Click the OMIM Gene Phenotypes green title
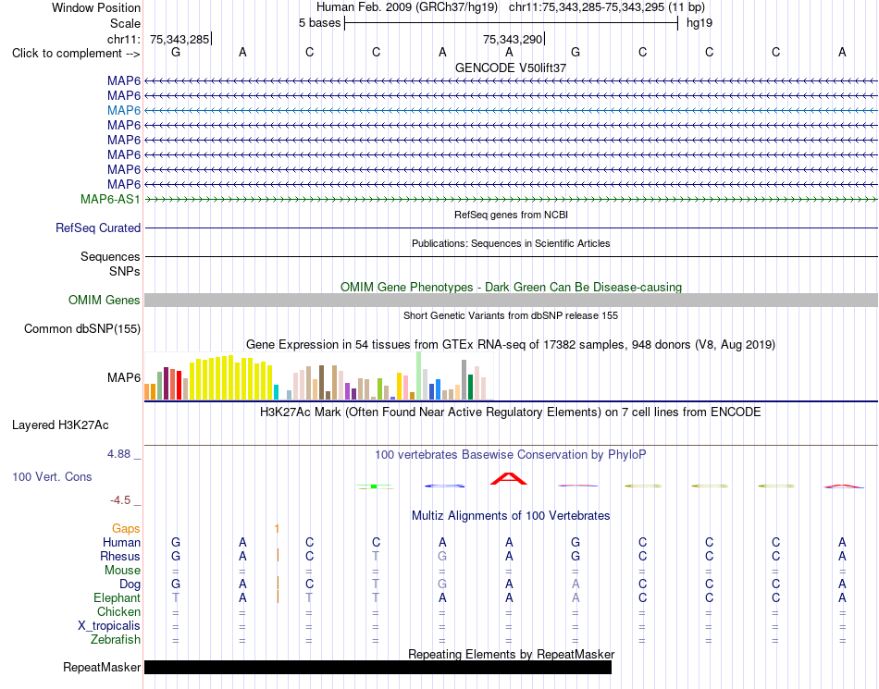Image resolution: width=879 pixels, height=689 pixels. click(x=511, y=287)
